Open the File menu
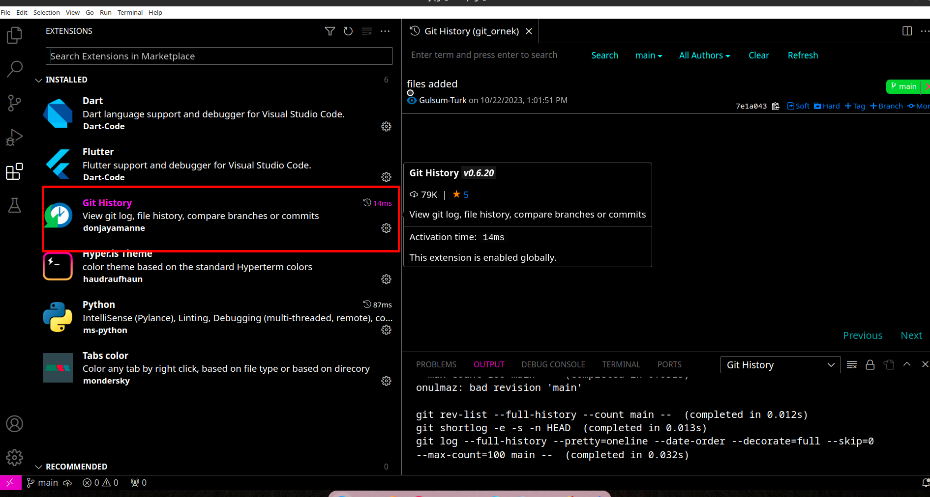 [x=6, y=12]
